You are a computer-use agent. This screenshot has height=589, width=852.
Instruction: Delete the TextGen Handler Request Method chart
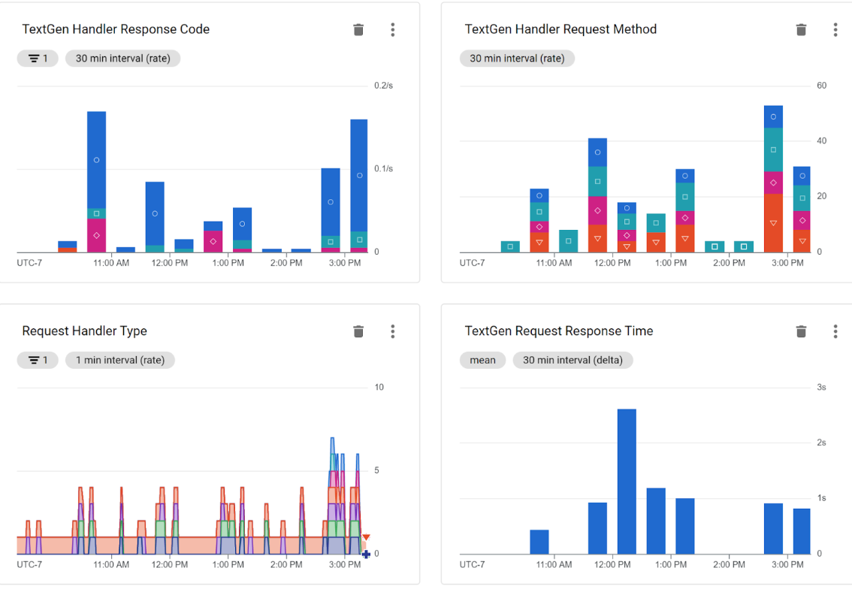coord(801,30)
